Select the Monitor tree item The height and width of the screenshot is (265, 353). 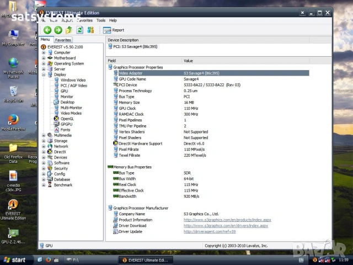67,97
